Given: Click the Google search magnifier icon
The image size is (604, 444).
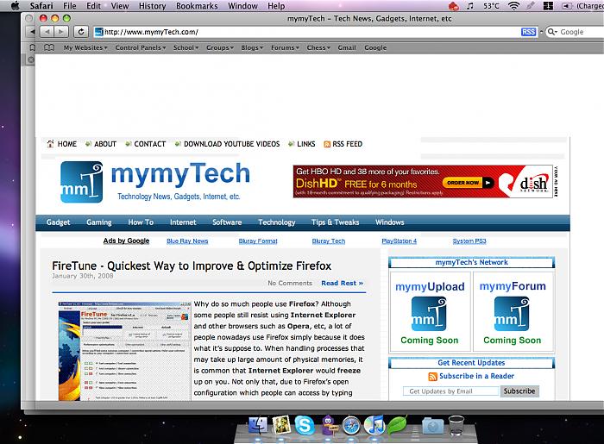Looking at the screenshot, I should [x=552, y=32].
